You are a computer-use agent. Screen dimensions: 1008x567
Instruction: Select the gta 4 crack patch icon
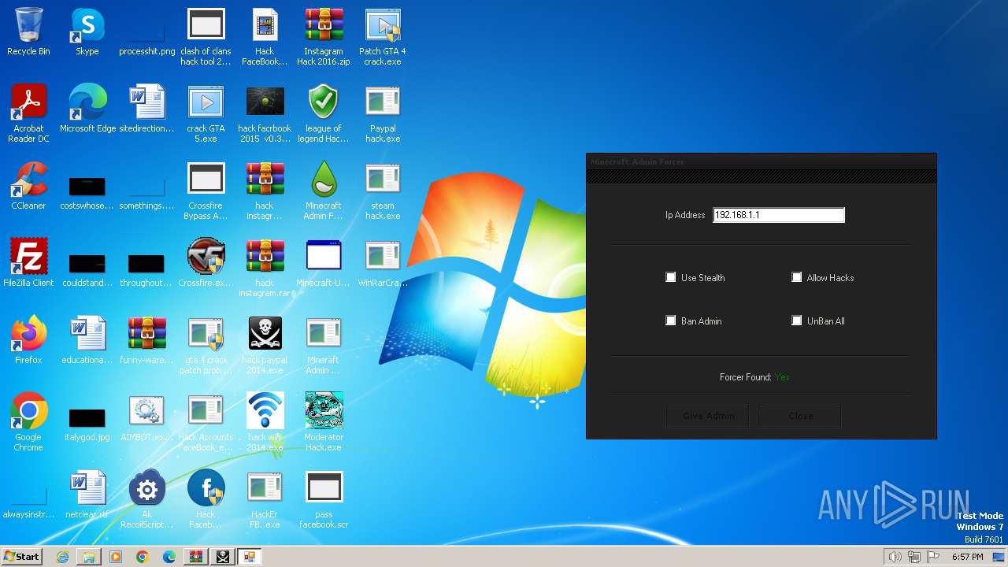coord(206,345)
